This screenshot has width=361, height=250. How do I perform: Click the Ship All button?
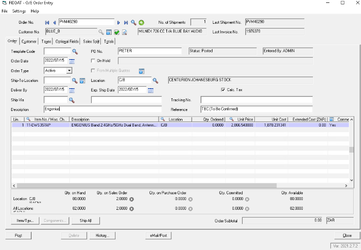click(x=85, y=221)
